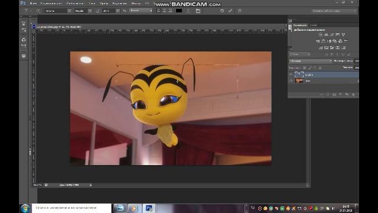The height and width of the screenshot is (213, 378).
Task: Open the Windows Start menu
Action: 25,208
